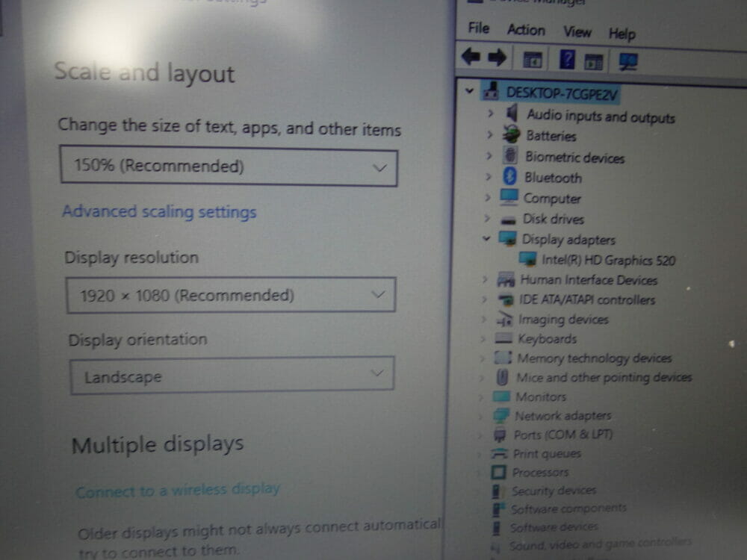Select the Keyboards label in device tree
The height and width of the screenshot is (560, 747).
[x=547, y=338]
